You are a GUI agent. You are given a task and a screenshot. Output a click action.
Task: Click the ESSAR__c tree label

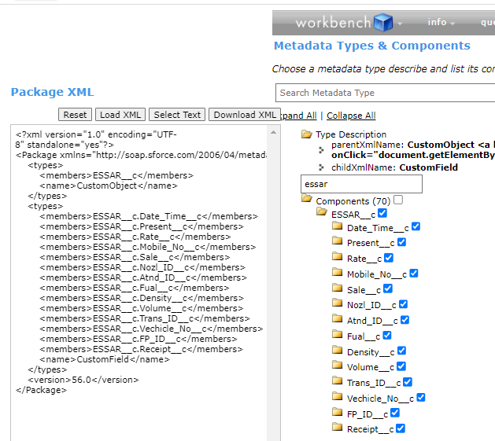click(x=353, y=215)
